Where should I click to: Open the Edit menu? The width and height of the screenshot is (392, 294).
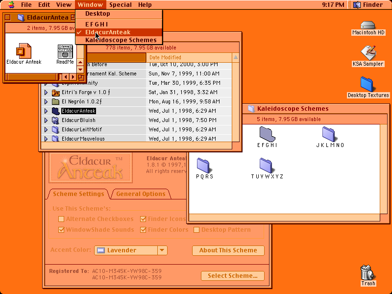coord(44,4)
